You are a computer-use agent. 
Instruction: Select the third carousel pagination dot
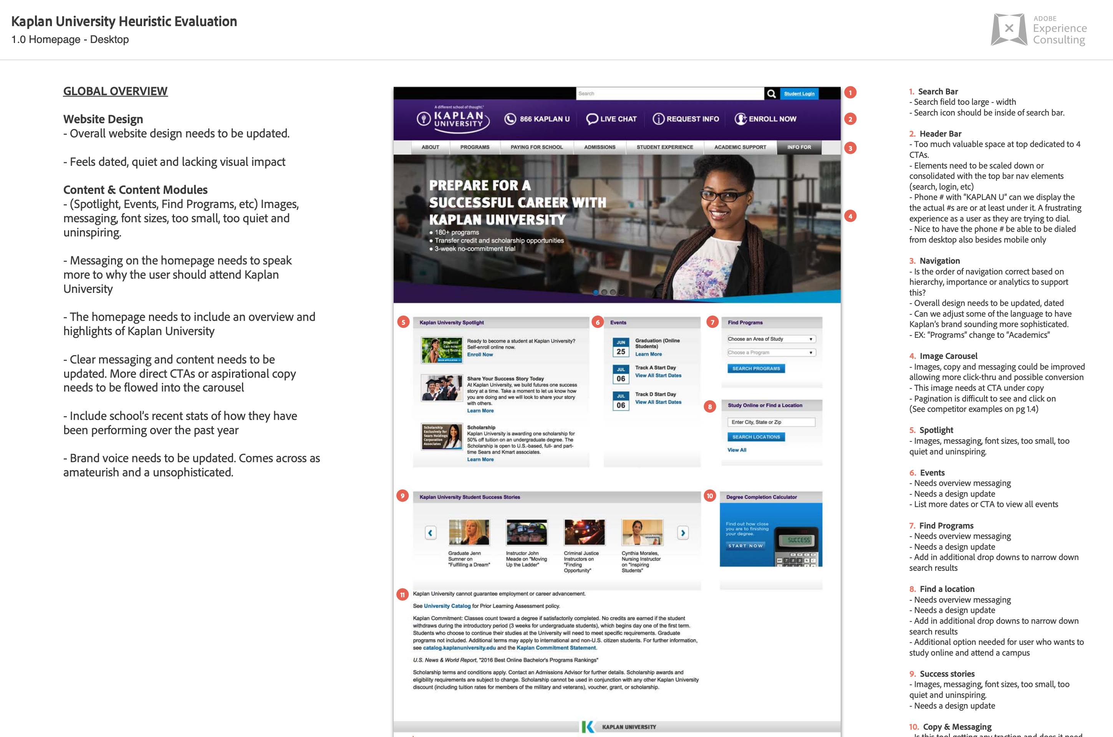pos(613,292)
